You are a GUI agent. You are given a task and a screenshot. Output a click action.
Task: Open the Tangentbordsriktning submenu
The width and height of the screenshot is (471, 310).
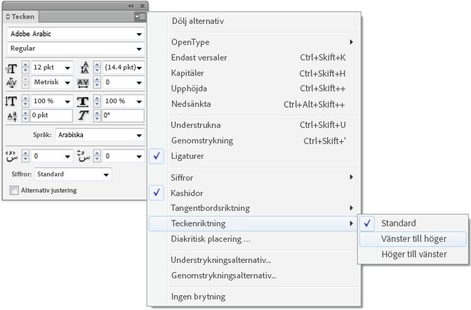coord(254,208)
